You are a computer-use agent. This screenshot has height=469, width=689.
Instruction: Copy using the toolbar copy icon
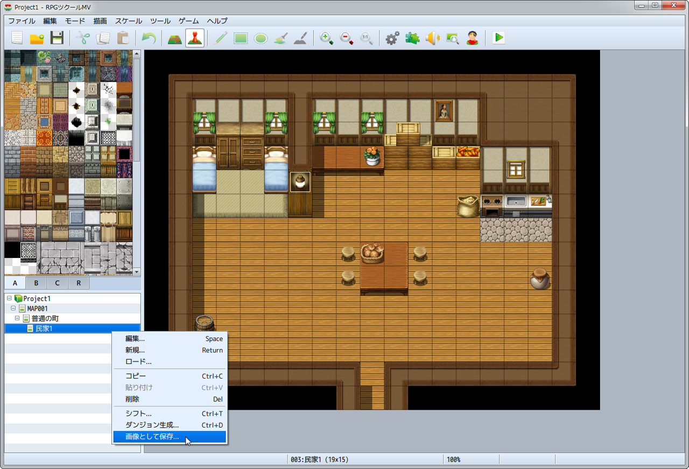(x=102, y=38)
